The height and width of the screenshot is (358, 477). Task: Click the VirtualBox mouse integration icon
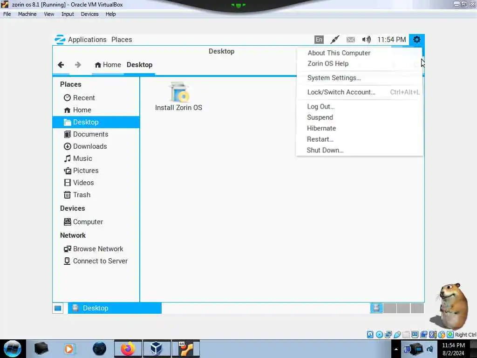(x=442, y=335)
